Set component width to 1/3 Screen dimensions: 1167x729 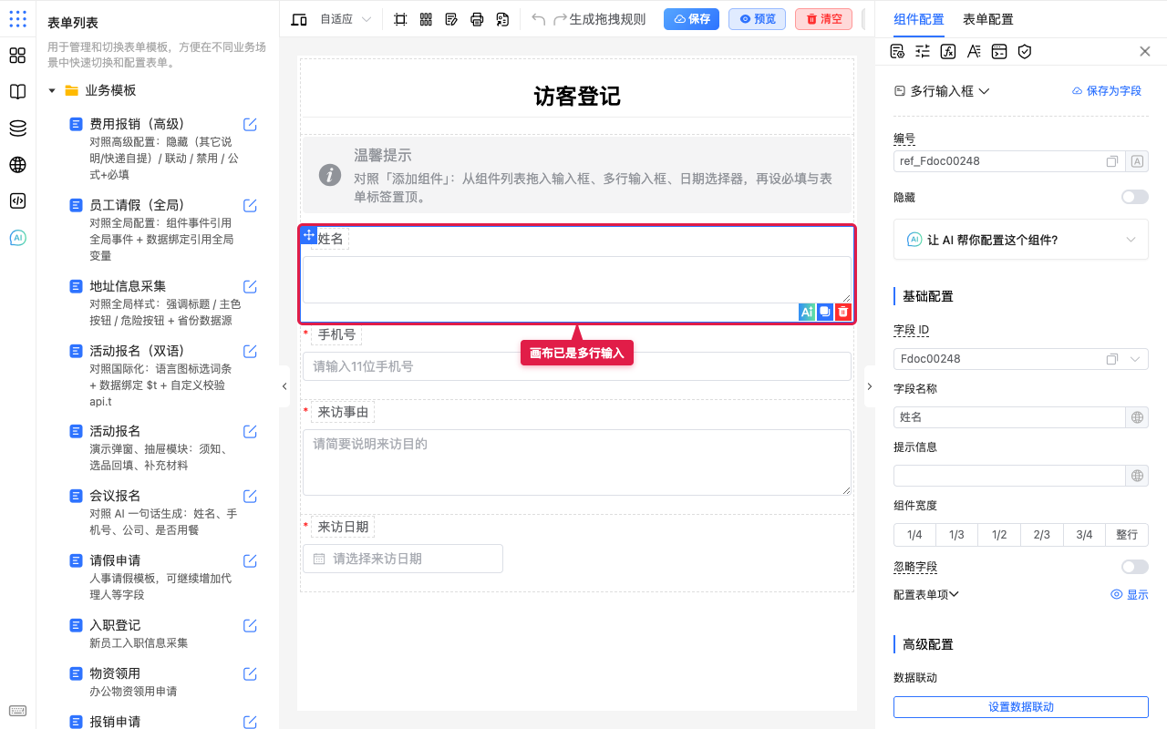[x=956, y=535]
